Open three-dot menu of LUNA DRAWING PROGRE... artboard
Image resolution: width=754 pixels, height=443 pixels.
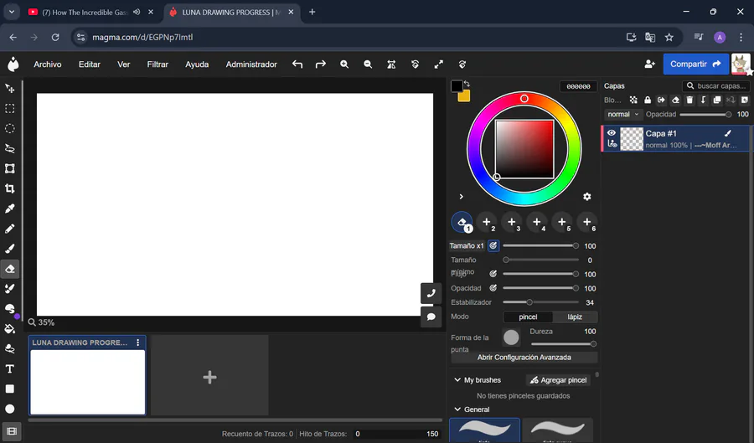tap(138, 343)
